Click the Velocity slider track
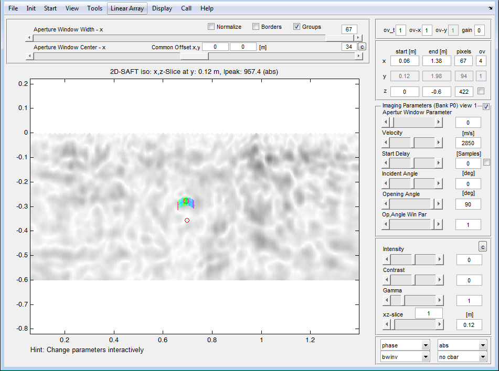Screen dimensions: 499x371 [412, 143]
